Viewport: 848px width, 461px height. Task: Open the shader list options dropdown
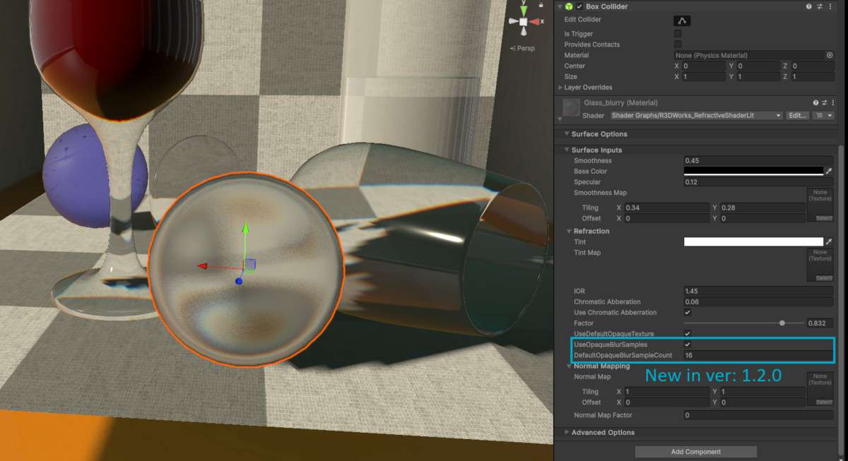824,115
